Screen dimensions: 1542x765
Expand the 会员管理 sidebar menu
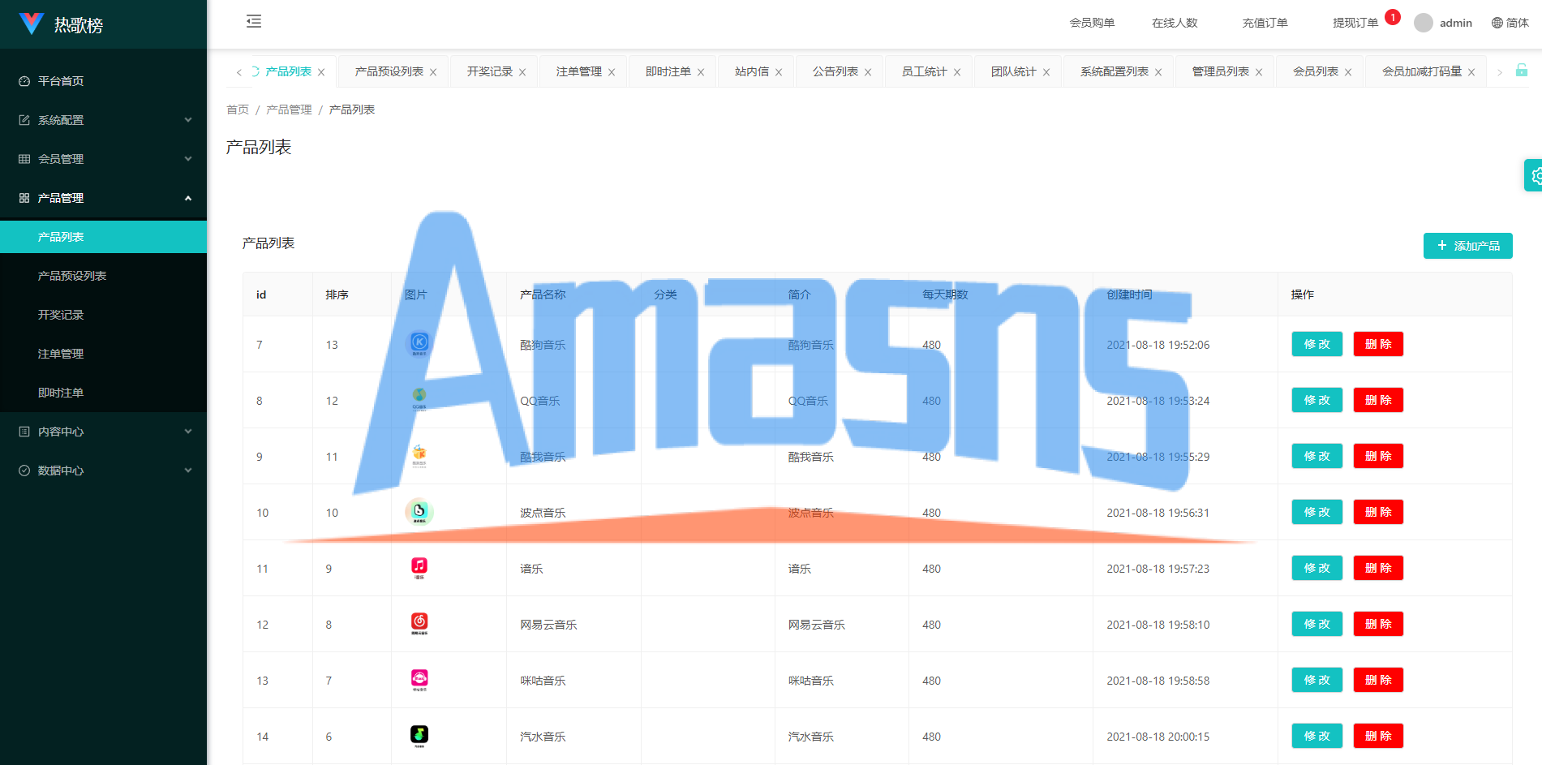pos(103,159)
